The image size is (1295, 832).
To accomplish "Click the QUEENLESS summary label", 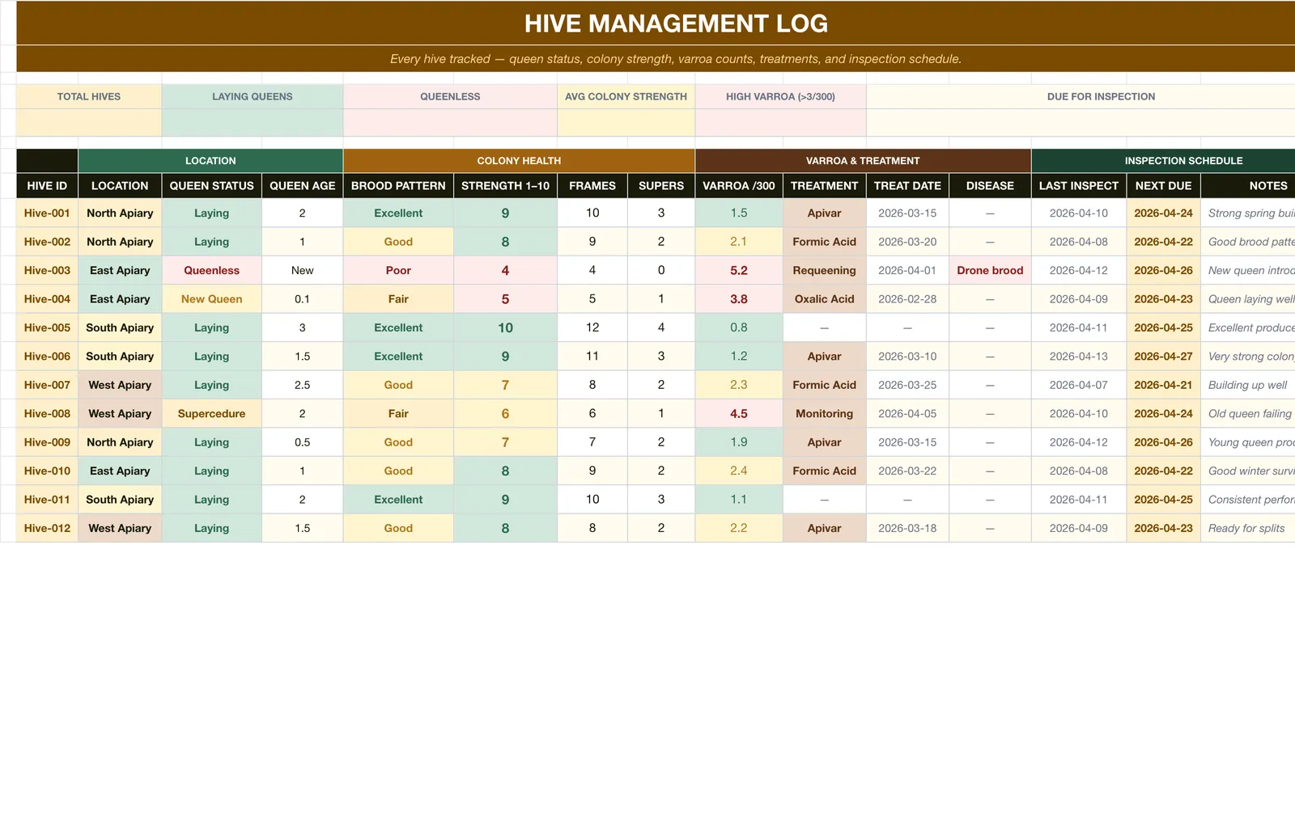I will (450, 96).
